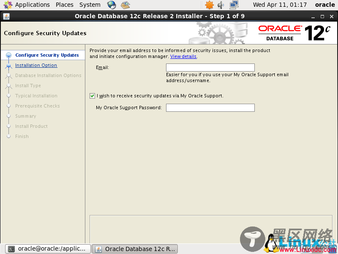Click the Installation Option step bullet icon
This screenshot has width=338, height=254.
tap(8, 66)
